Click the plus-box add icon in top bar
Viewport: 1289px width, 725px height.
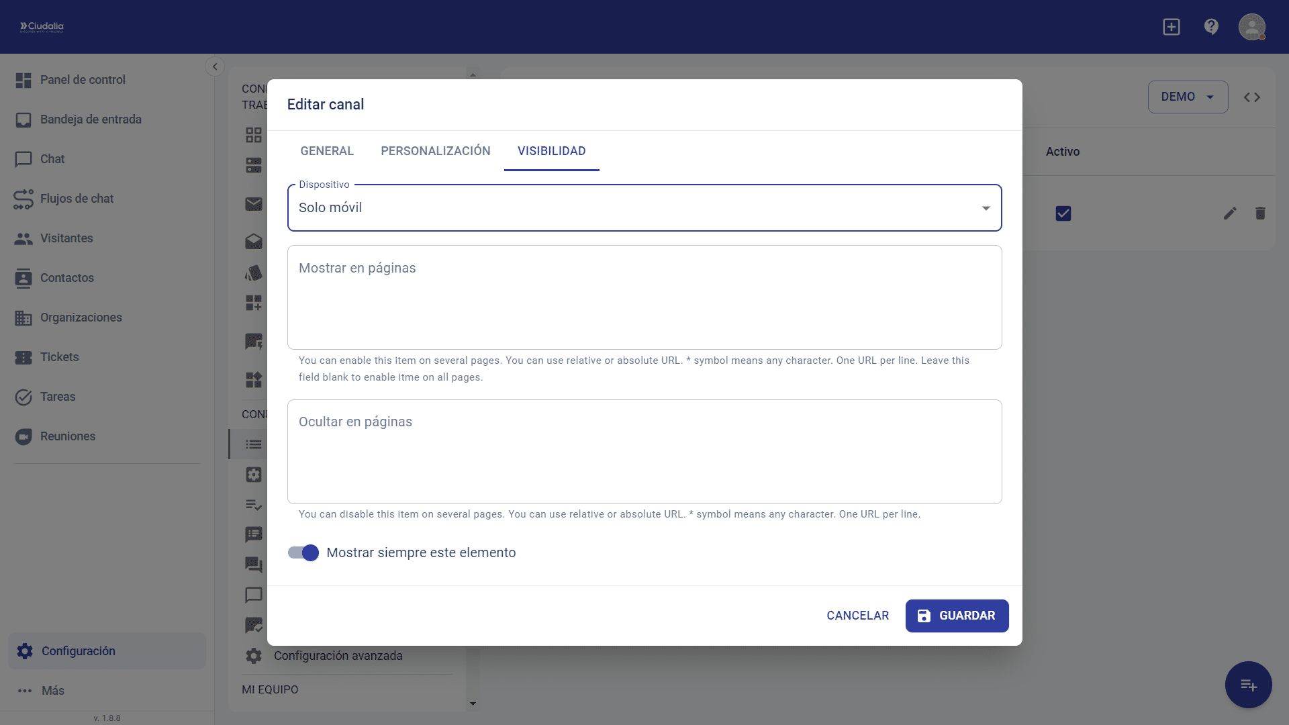tap(1171, 27)
